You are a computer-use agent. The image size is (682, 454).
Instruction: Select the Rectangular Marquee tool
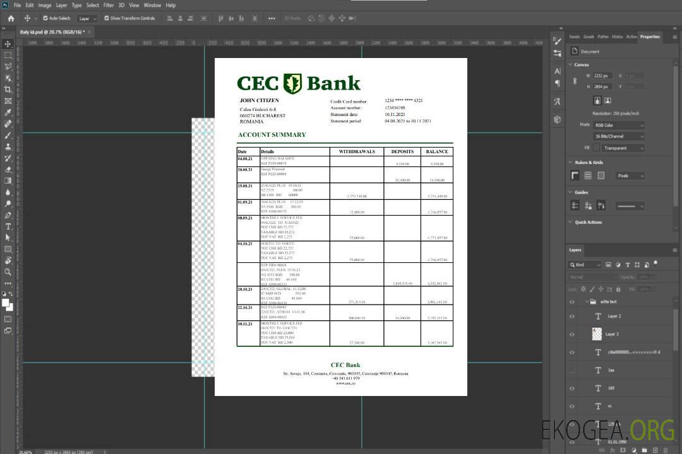[8, 55]
